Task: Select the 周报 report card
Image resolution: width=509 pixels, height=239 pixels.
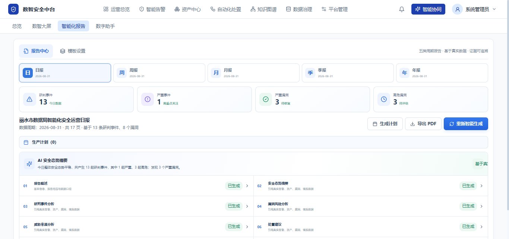Action: 159,73
